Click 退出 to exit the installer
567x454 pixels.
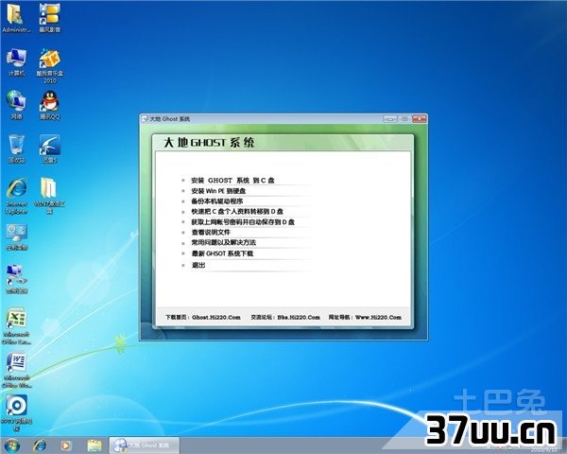click(198, 265)
